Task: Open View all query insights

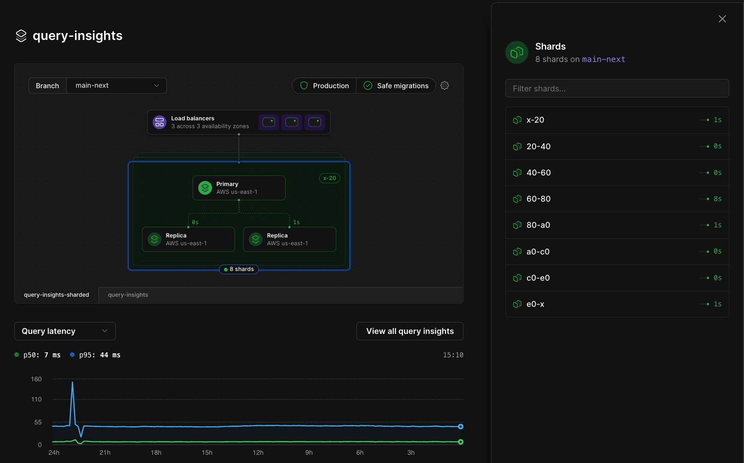Action: point(410,331)
